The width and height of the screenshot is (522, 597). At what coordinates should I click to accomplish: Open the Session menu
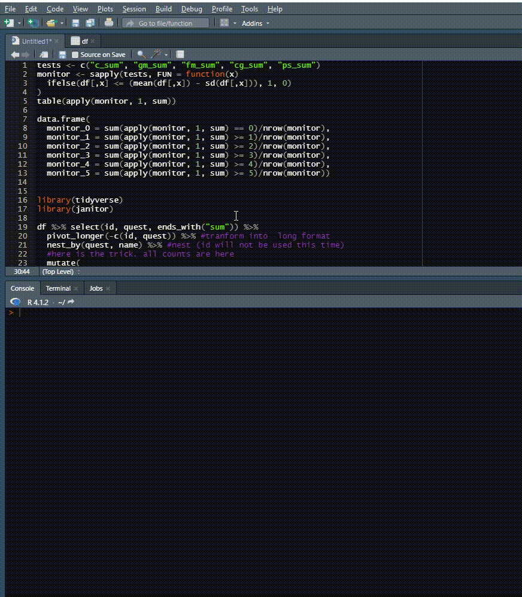coord(134,9)
